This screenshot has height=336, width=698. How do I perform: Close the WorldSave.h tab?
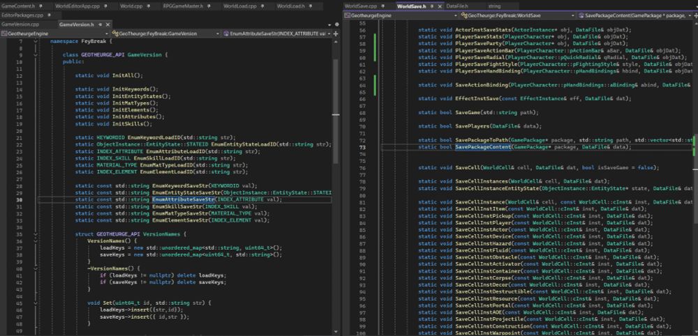[x=440, y=6]
